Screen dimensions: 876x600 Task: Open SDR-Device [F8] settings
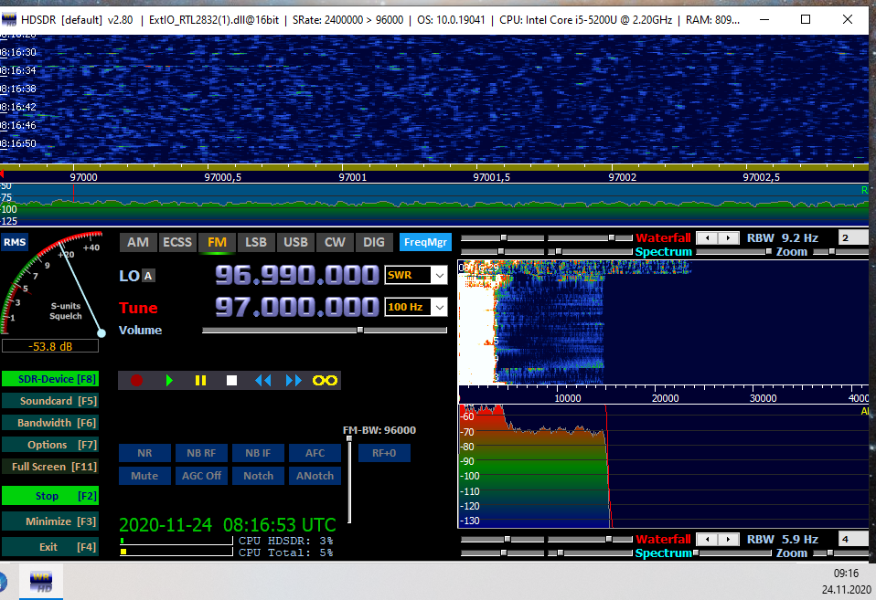click(x=50, y=379)
